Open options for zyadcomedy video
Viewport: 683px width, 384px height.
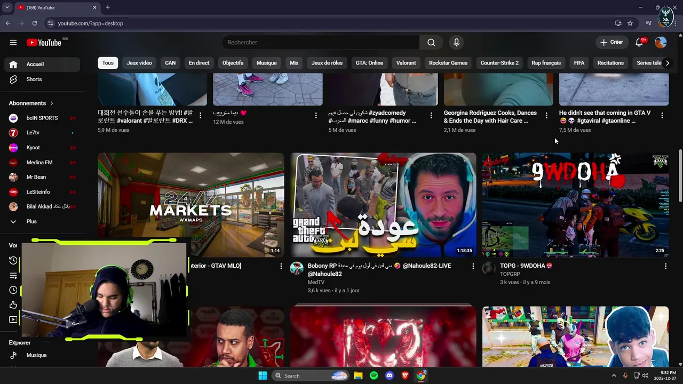[x=431, y=115]
